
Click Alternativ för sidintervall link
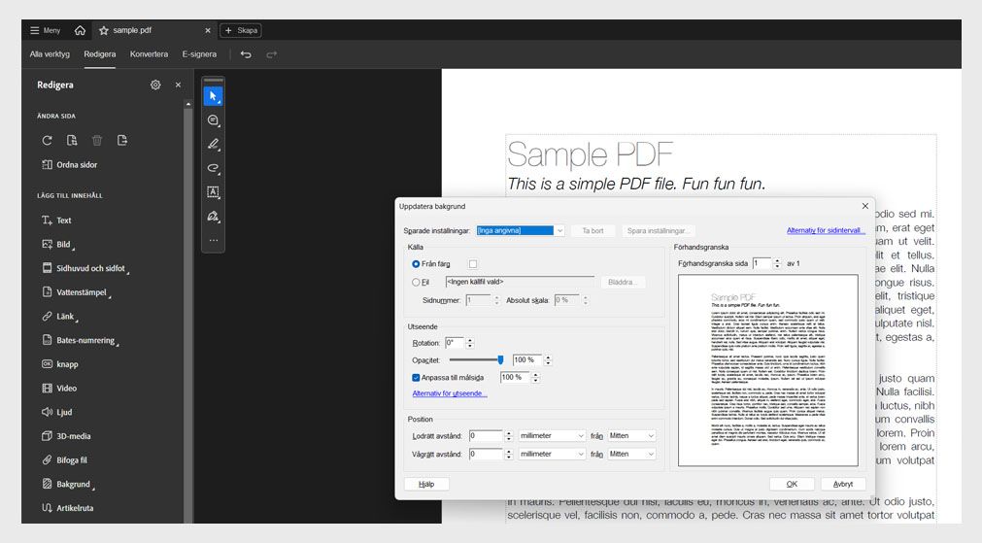(x=826, y=230)
